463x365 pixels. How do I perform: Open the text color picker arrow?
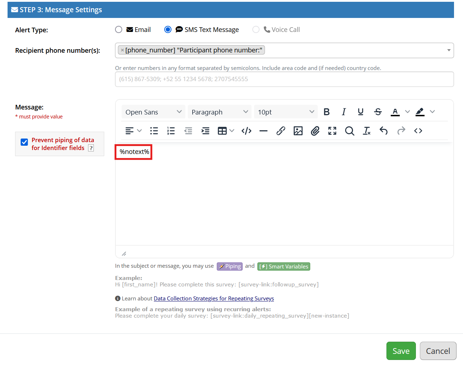407,112
